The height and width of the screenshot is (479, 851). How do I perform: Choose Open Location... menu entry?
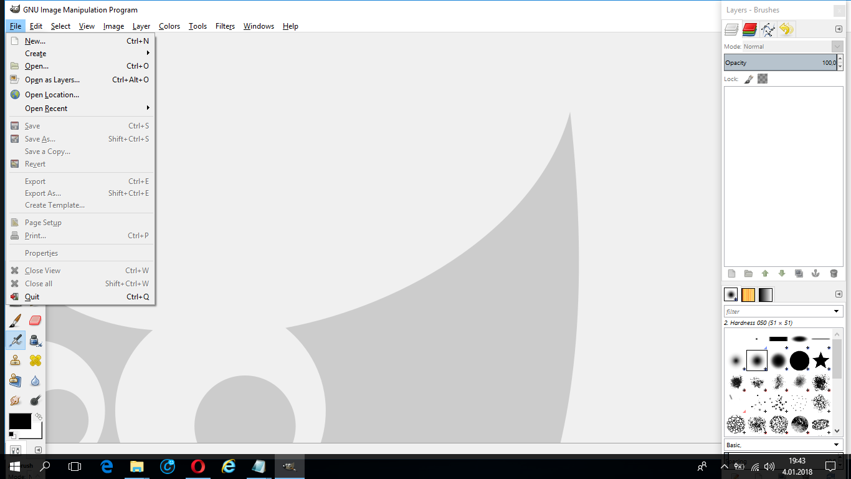[x=80, y=95]
